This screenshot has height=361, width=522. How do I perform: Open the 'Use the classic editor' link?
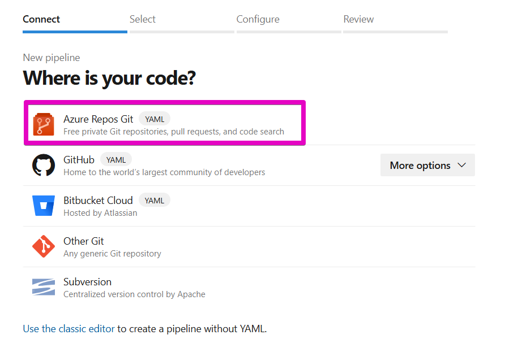pyautogui.click(x=69, y=328)
